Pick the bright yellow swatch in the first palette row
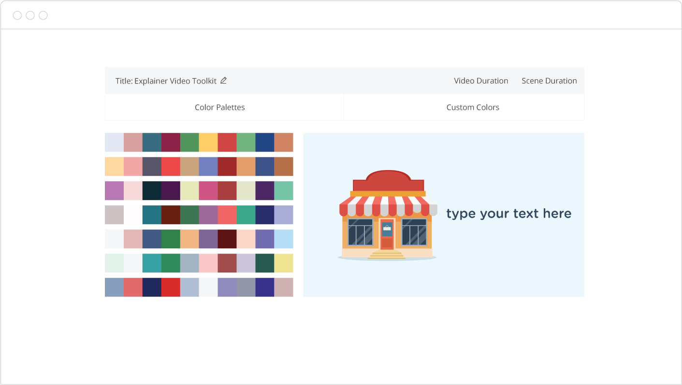 coord(208,143)
